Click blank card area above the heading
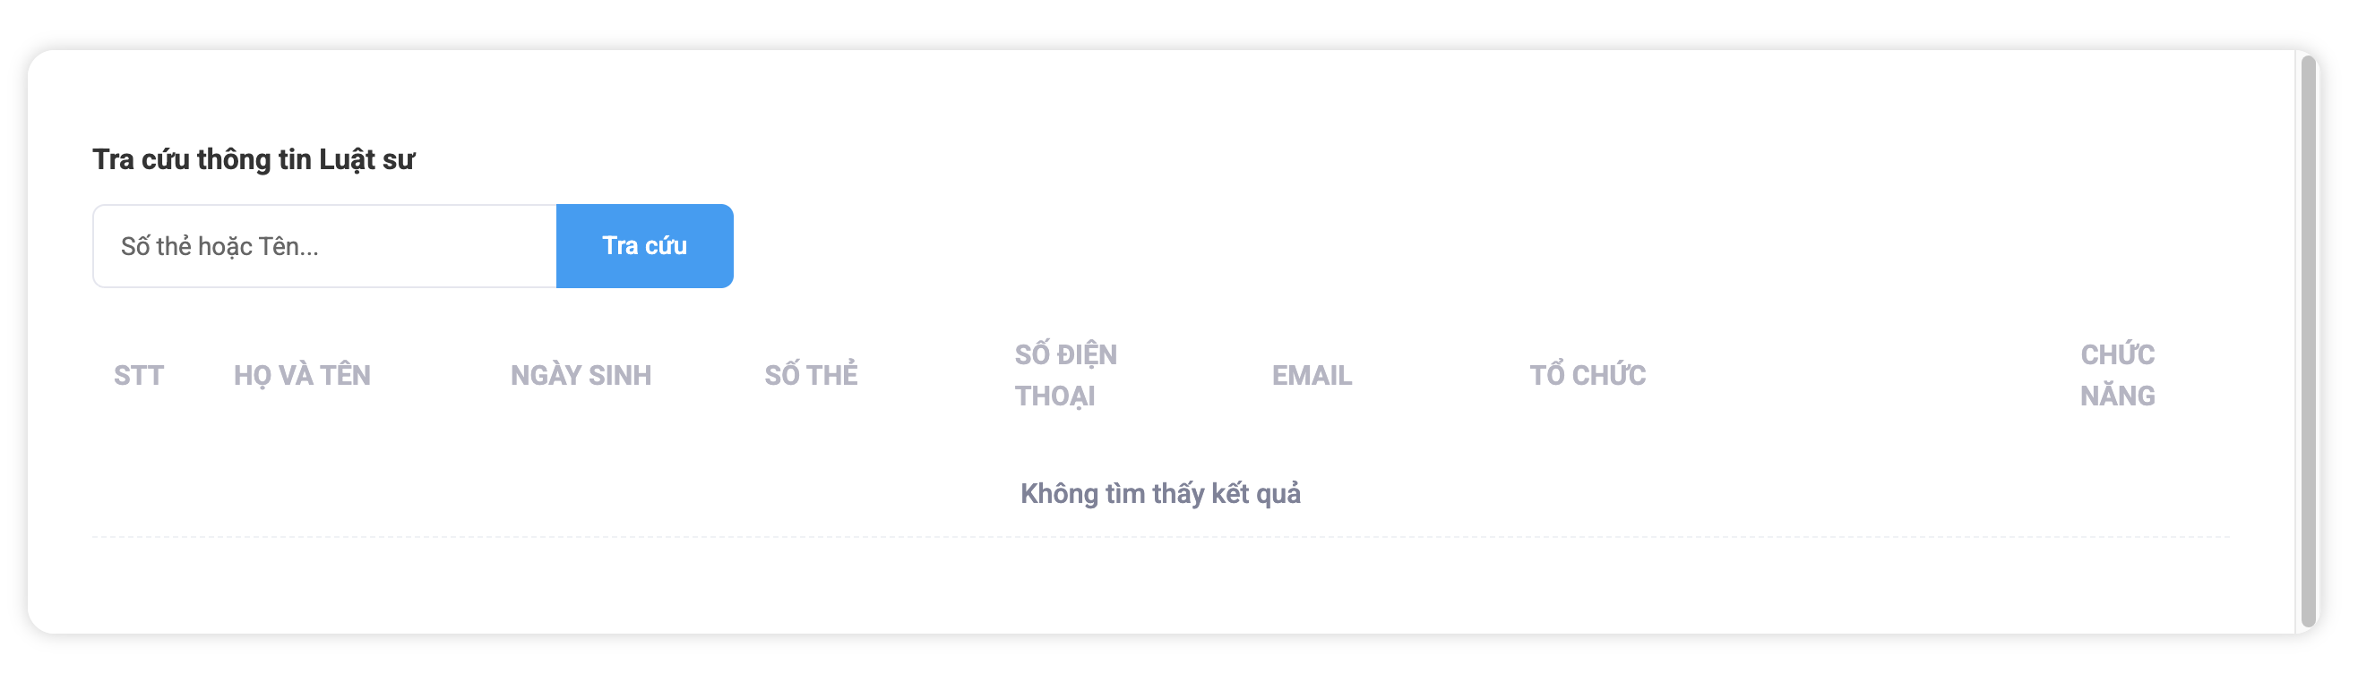The width and height of the screenshot is (2358, 673). (x=1160, y=91)
